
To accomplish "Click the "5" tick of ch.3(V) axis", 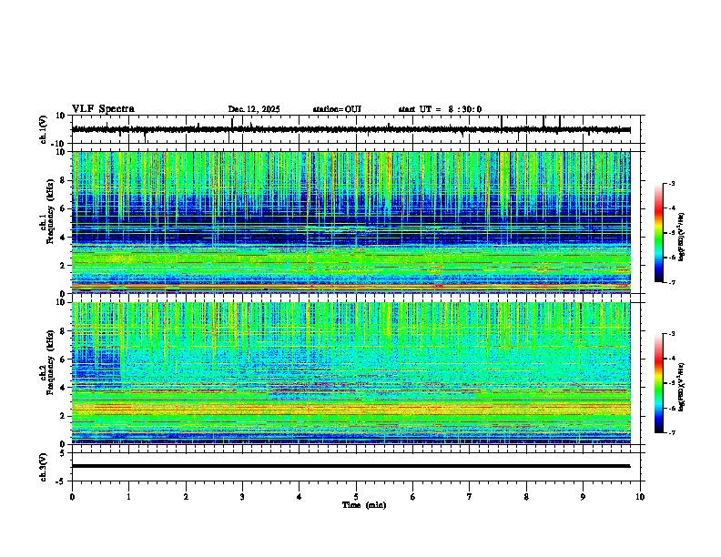I will coord(64,453).
